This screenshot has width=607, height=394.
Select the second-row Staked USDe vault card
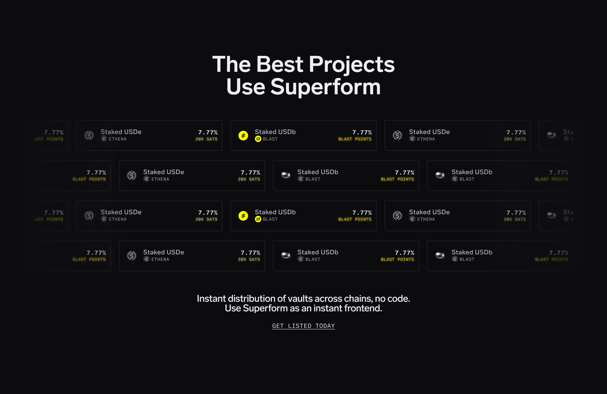click(x=192, y=175)
